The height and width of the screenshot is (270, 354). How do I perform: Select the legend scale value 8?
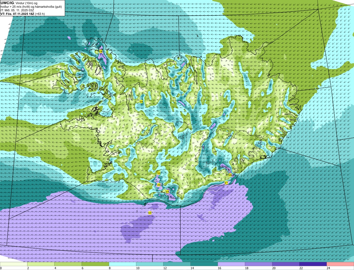(x=109, y=268)
